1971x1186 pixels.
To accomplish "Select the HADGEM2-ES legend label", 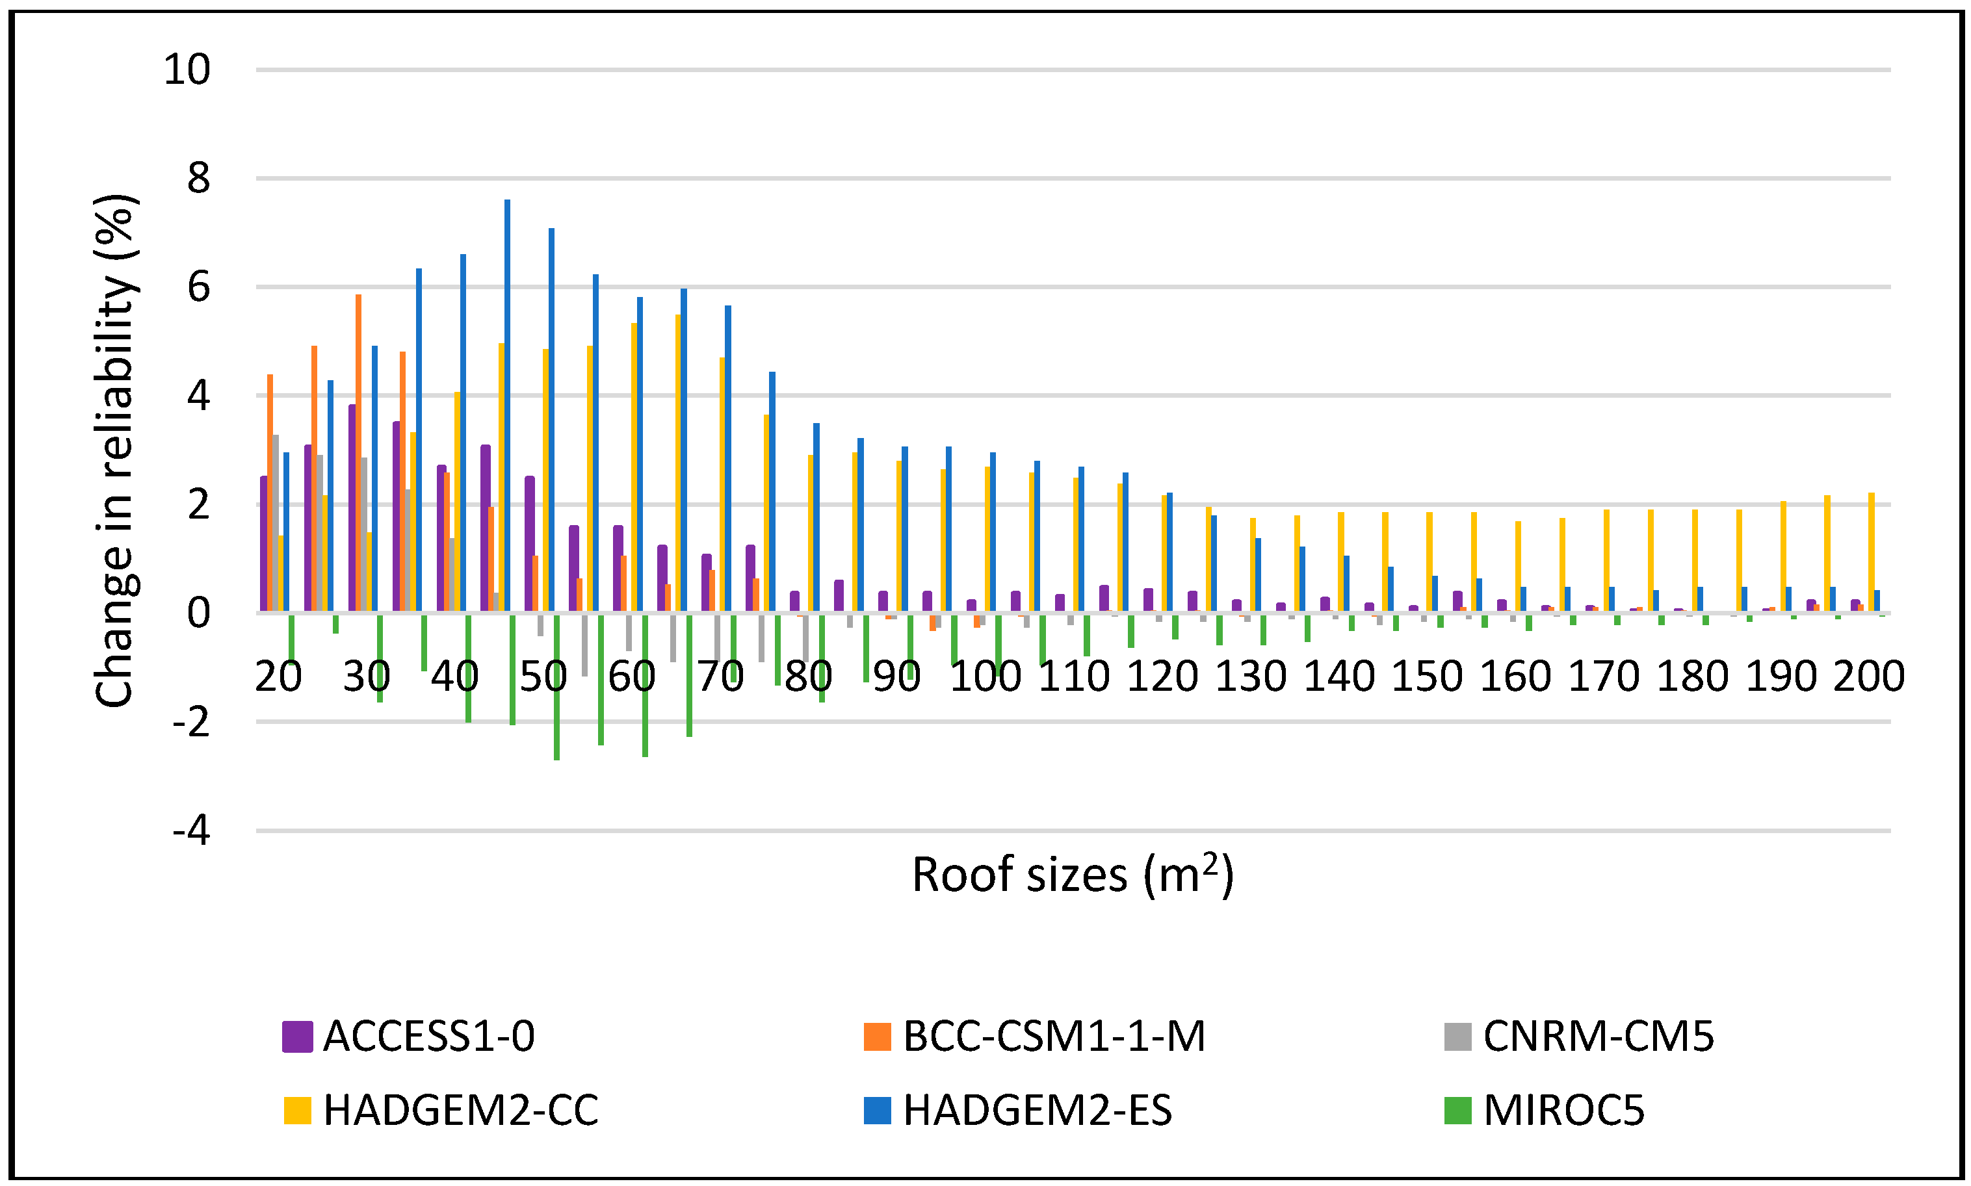I will 1038,1111.
